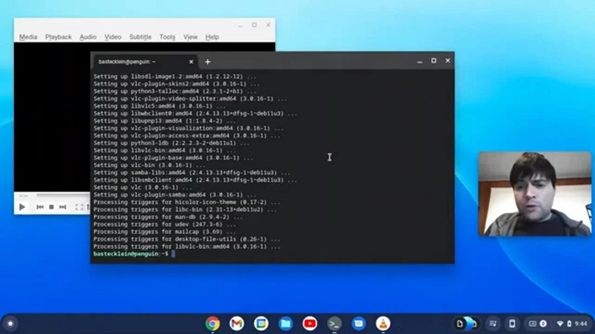Open the Tools menu in VLC
This screenshot has height=334, width=595.
pyautogui.click(x=167, y=37)
